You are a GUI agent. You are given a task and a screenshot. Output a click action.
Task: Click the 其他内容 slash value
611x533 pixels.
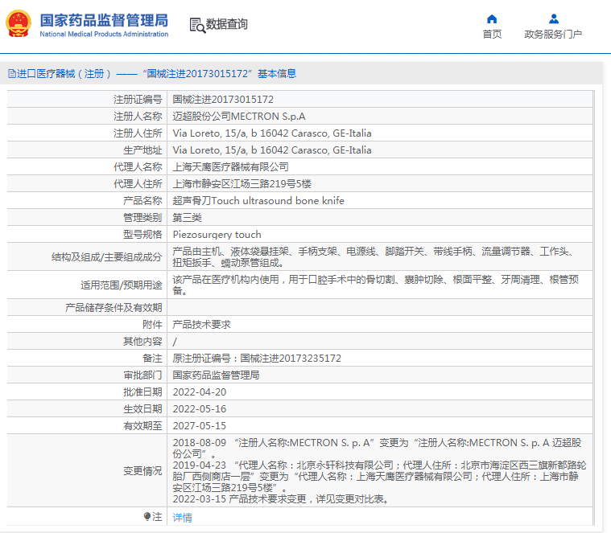click(x=175, y=342)
